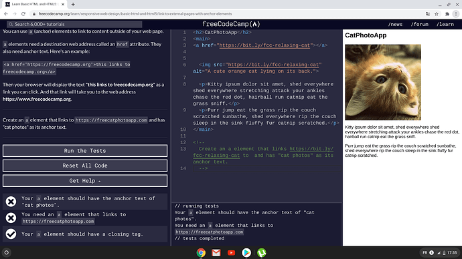
Task: Open uTorrent from the shelf
Action: [262, 252]
